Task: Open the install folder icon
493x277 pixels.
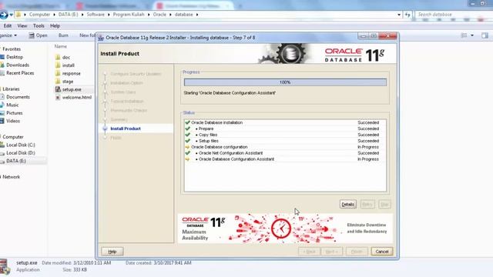Action: (58, 65)
